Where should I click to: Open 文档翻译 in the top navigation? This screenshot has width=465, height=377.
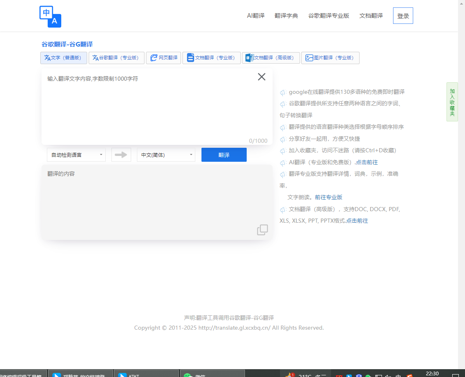pos(371,16)
